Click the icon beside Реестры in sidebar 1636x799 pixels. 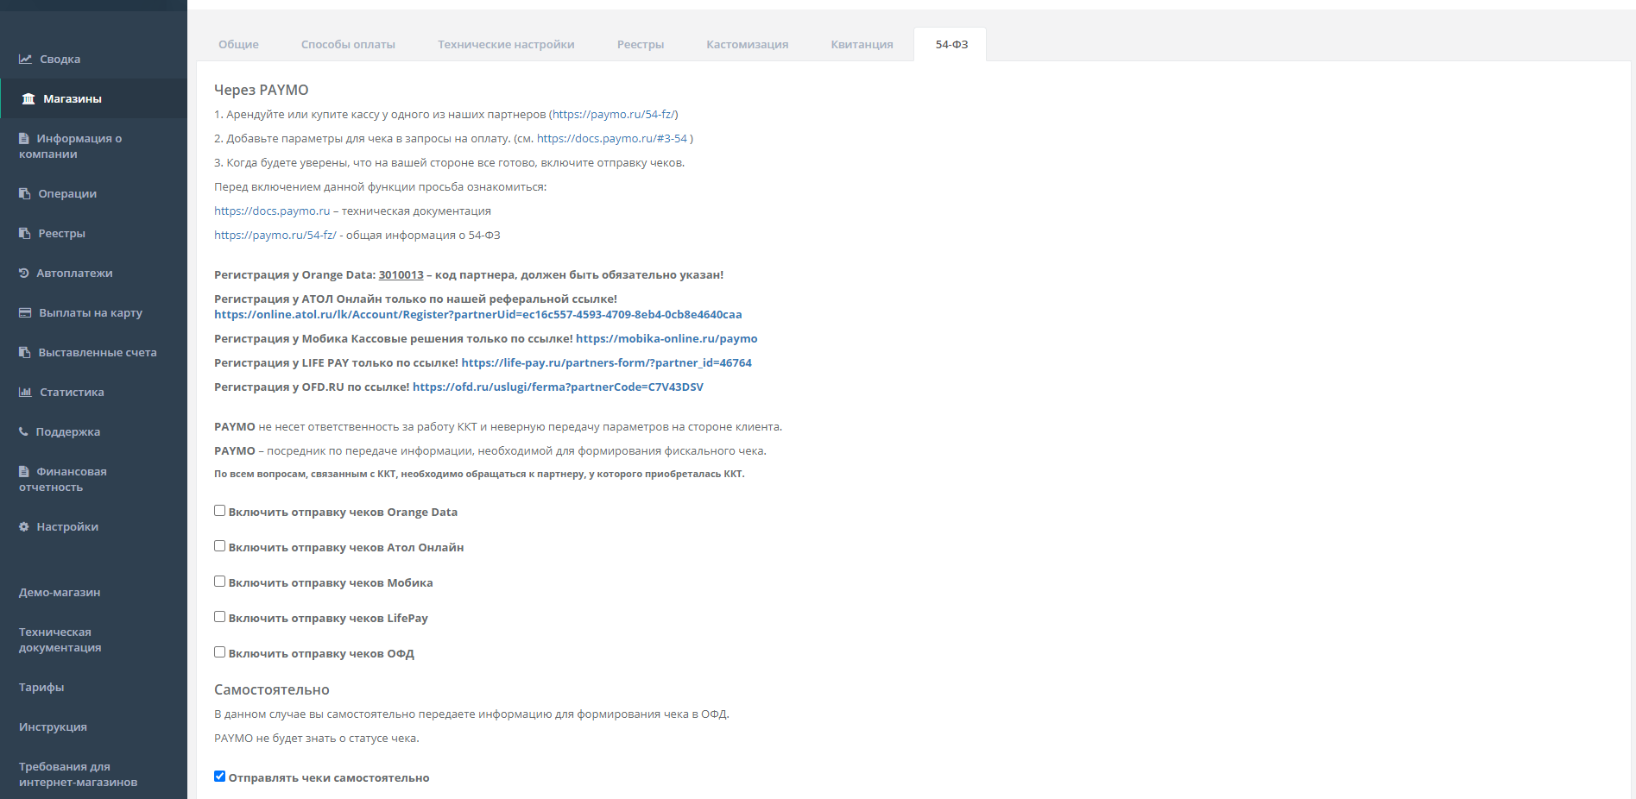pyautogui.click(x=25, y=234)
